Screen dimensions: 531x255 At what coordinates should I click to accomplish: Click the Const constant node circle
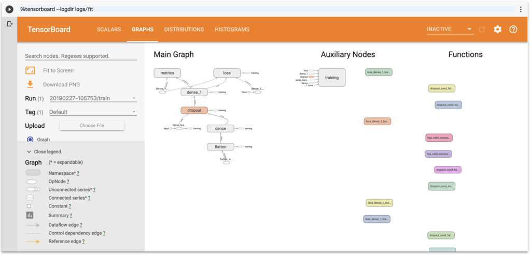249,92
